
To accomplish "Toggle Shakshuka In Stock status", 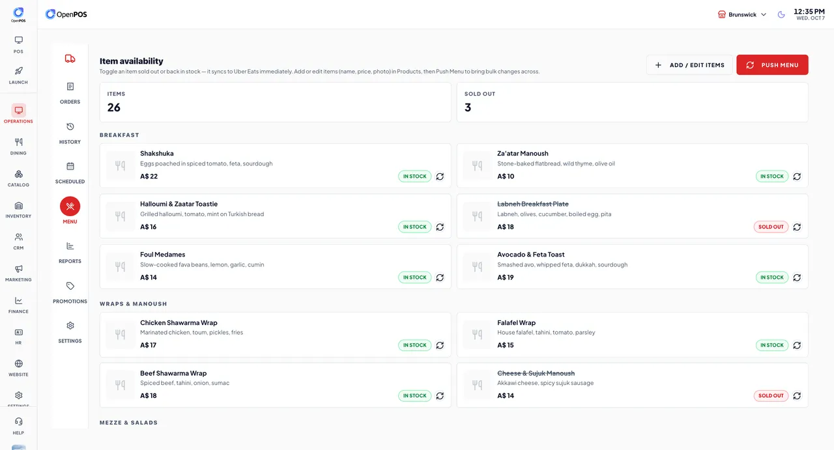I will click(414, 176).
